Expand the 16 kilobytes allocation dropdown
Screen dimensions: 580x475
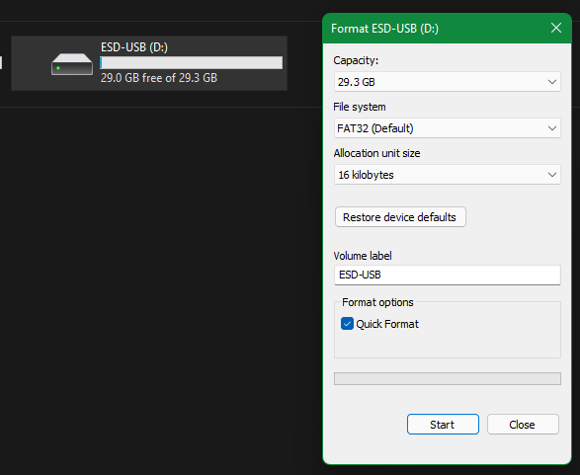coord(448,175)
